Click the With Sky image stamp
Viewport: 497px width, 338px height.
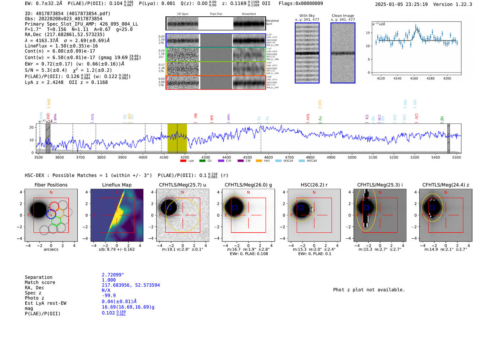click(307, 53)
